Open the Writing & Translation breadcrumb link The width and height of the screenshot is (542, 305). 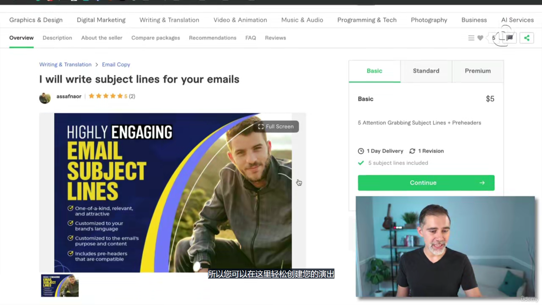65,64
